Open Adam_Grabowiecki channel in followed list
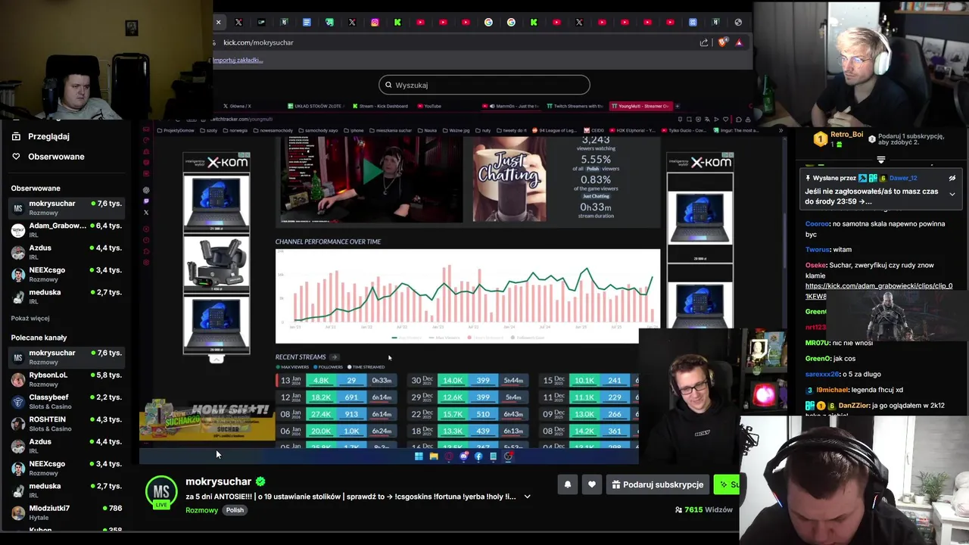Screen dimensions: 969x545 click(x=67, y=230)
